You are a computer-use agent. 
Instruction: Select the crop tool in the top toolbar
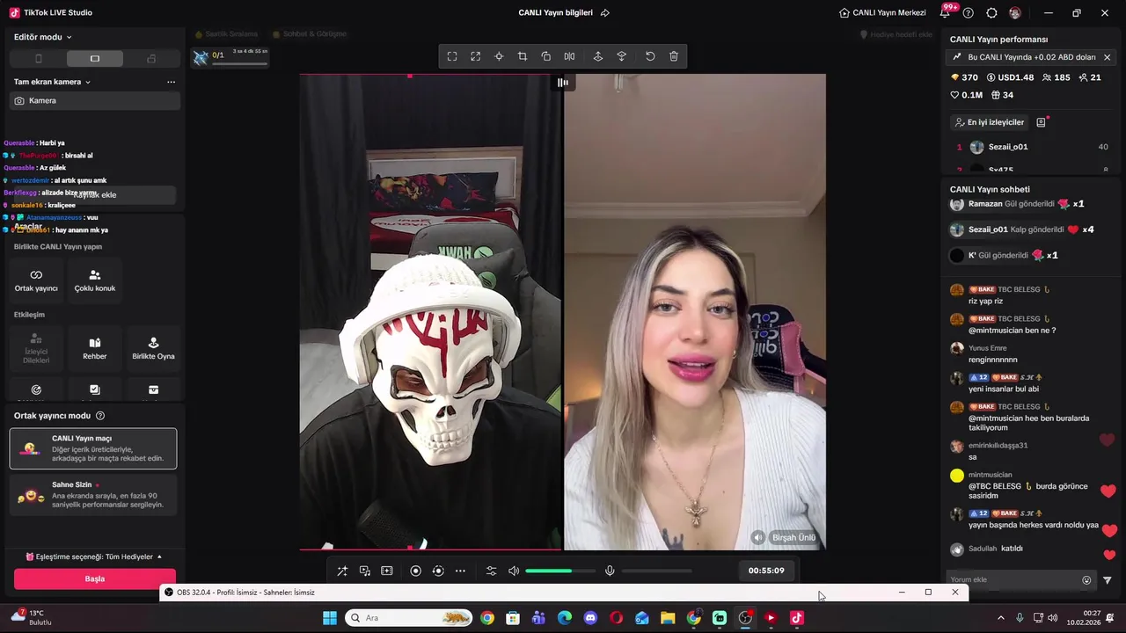point(523,56)
